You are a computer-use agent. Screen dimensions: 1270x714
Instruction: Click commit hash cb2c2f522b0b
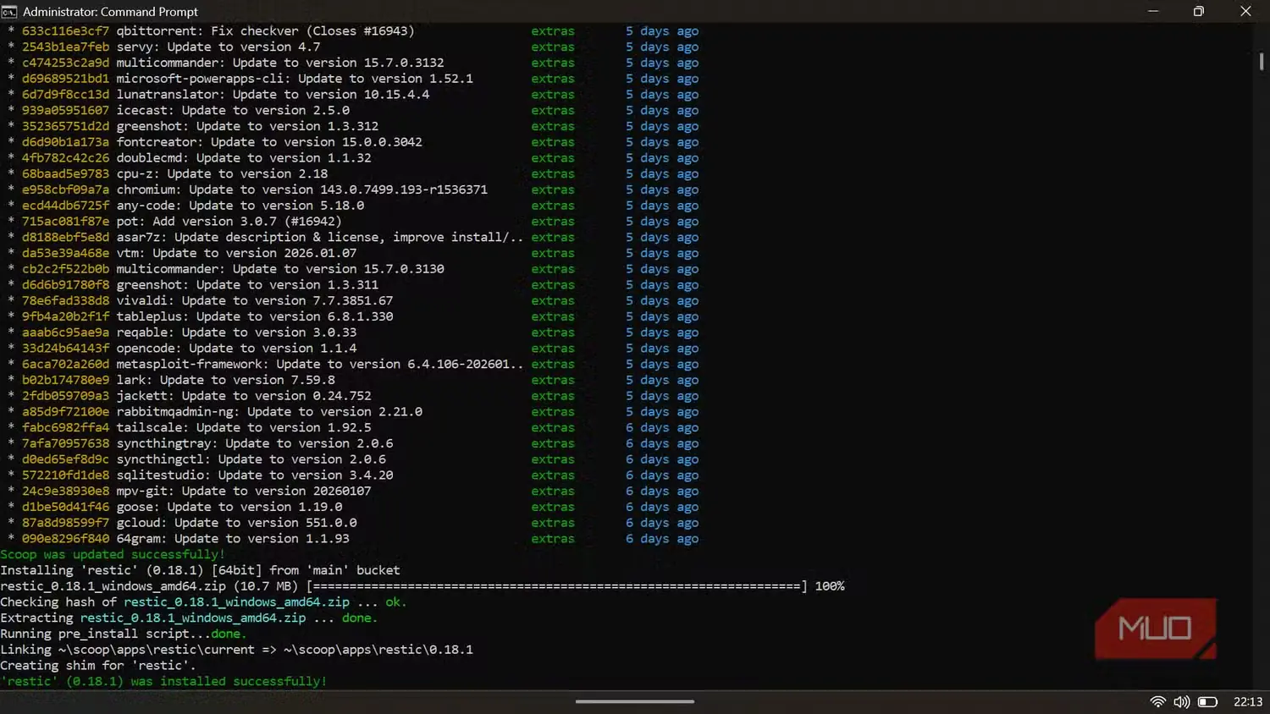[x=65, y=269]
